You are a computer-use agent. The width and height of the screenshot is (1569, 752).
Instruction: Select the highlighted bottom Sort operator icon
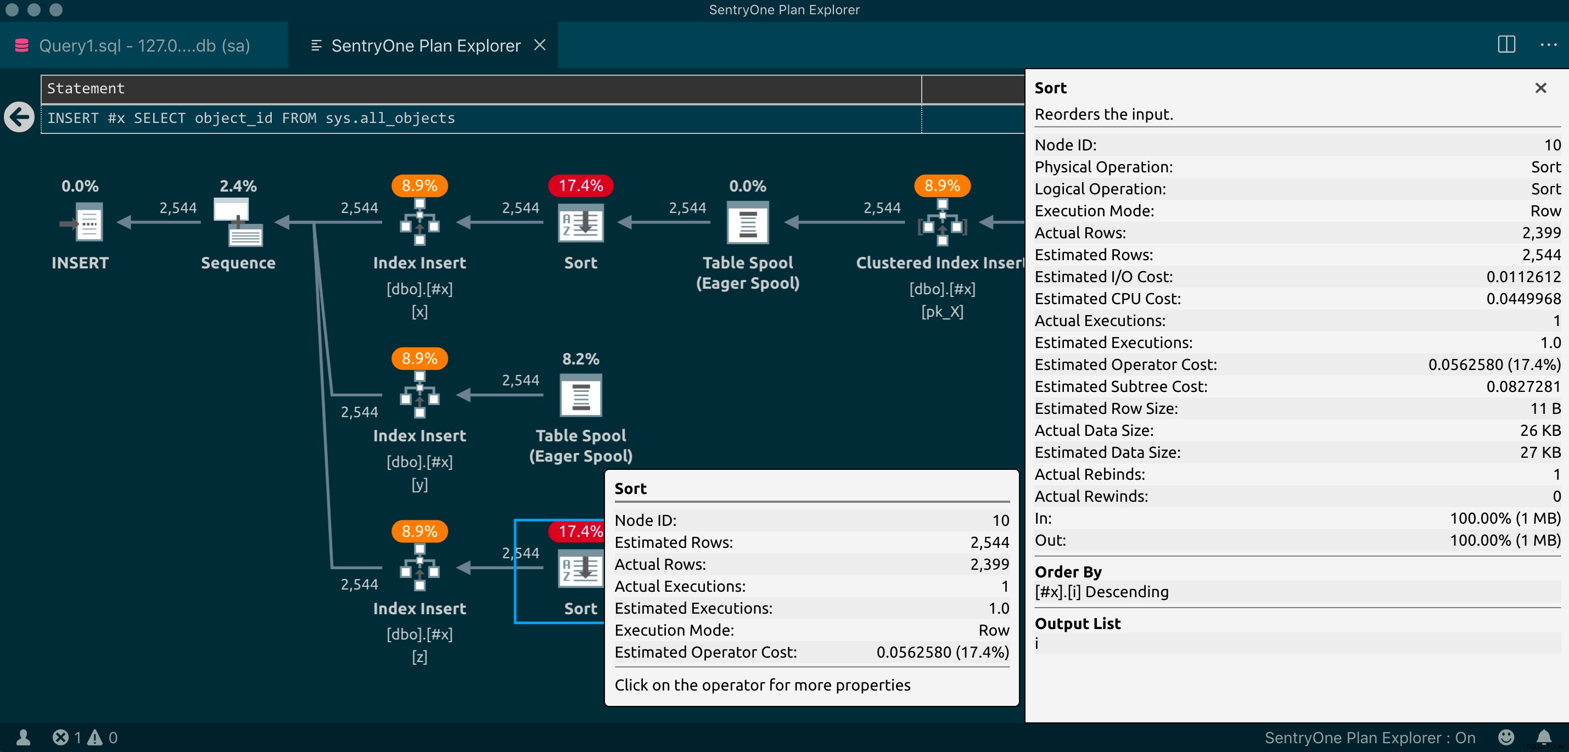(x=580, y=568)
